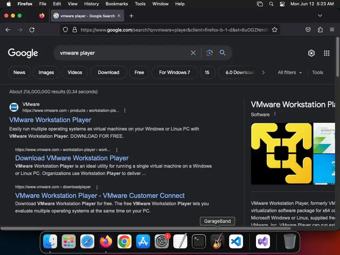Image resolution: width=340 pixels, height=255 pixels.
Task: Open the File menu
Action: pyautogui.click(x=43, y=4)
